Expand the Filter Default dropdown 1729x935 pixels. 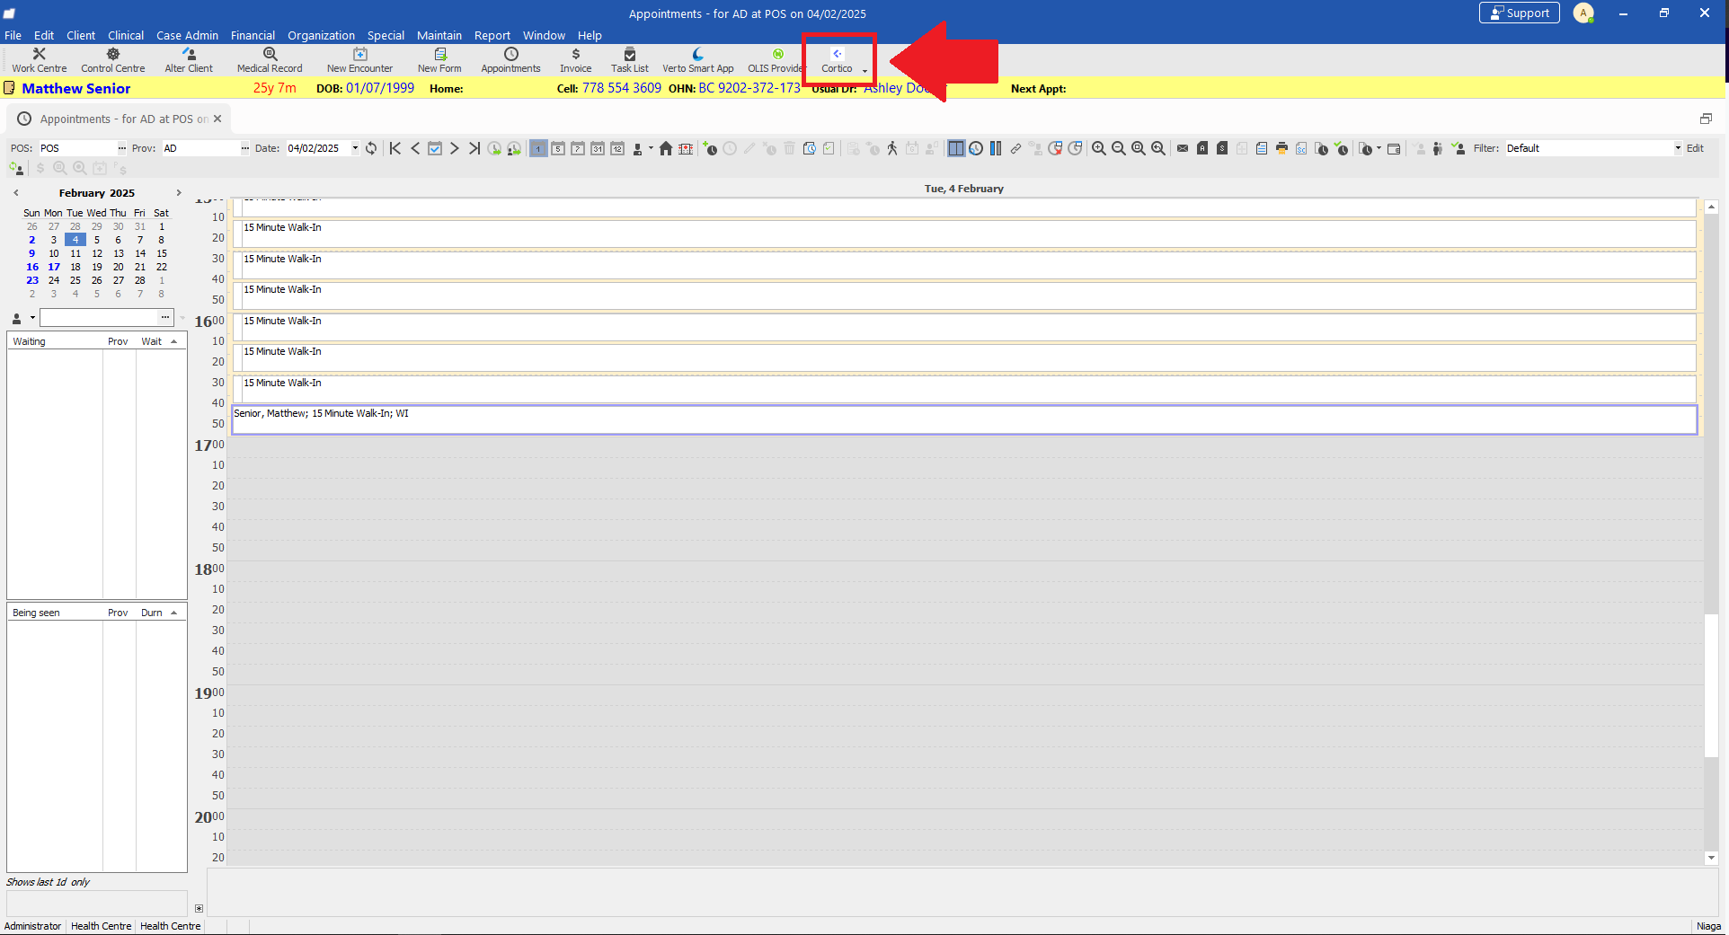point(1677,148)
